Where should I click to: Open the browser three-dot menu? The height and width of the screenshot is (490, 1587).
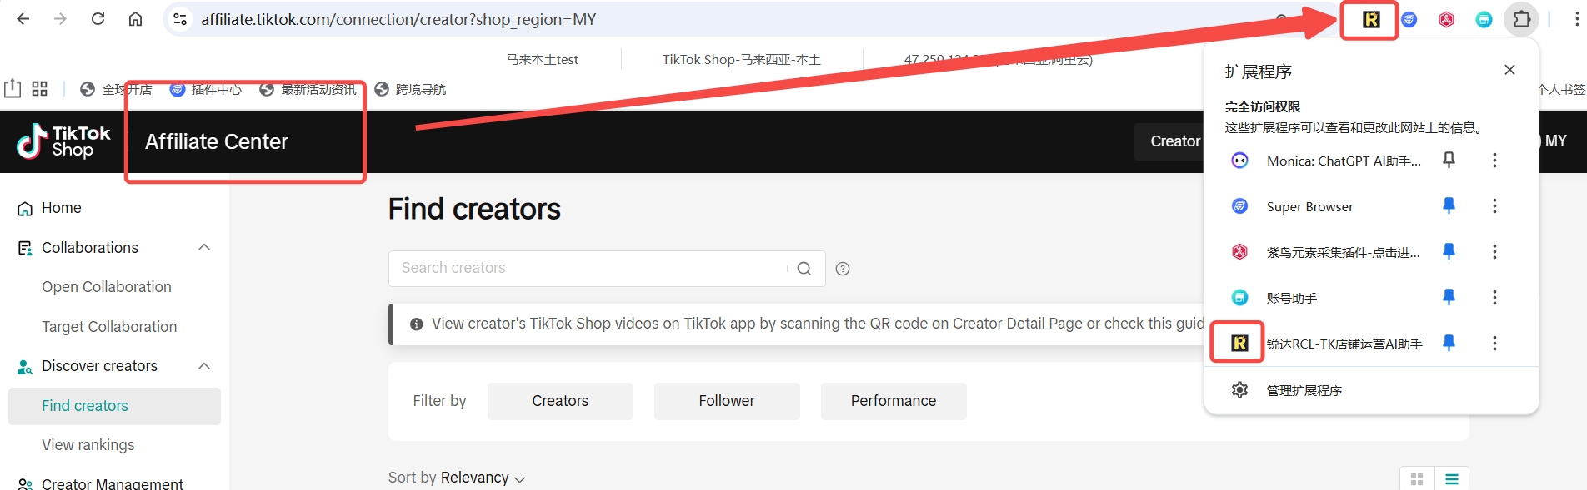1576,19
